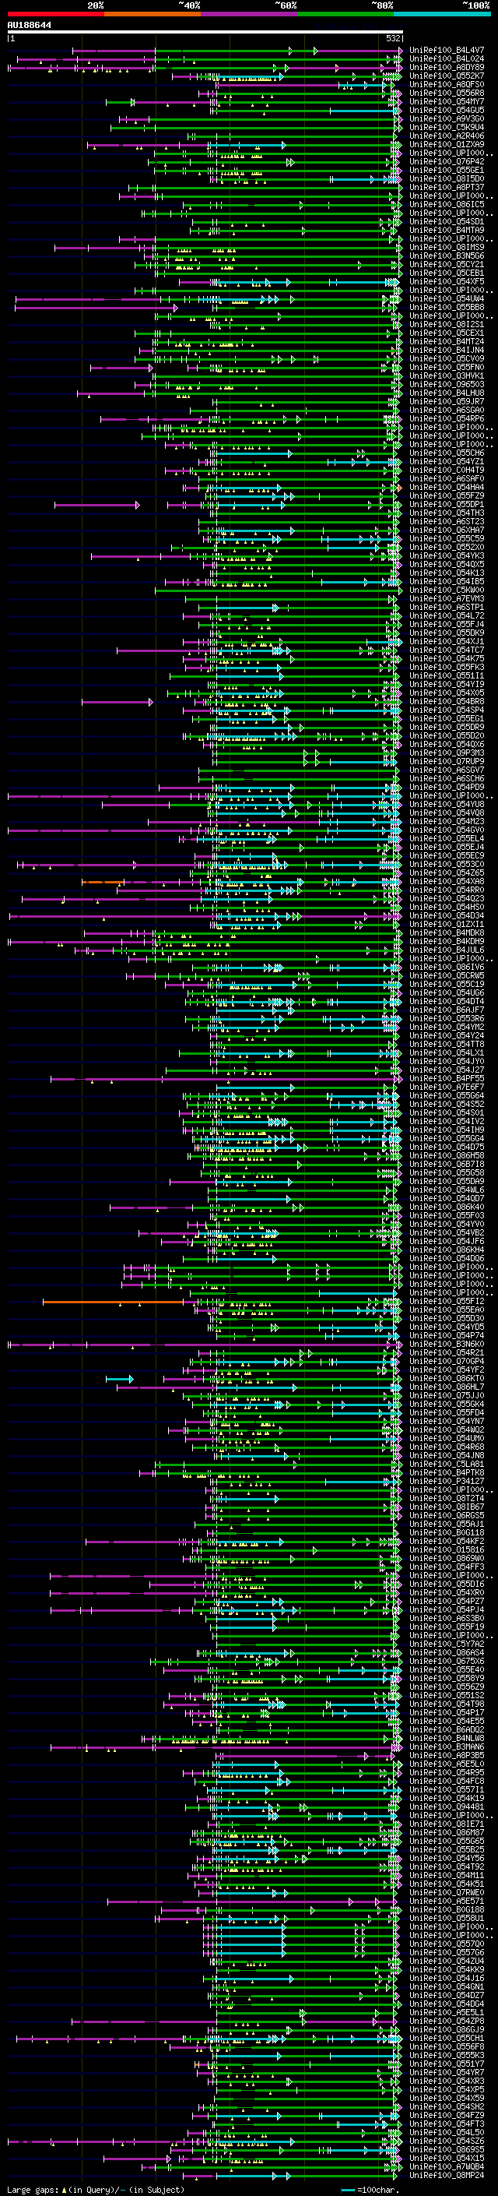The height and width of the screenshot is (2196, 498).
Task: View alignment for UniRef100_Q6B7I8
Action: [447, 1164]
